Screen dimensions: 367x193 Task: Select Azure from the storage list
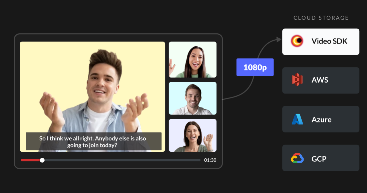321,119
